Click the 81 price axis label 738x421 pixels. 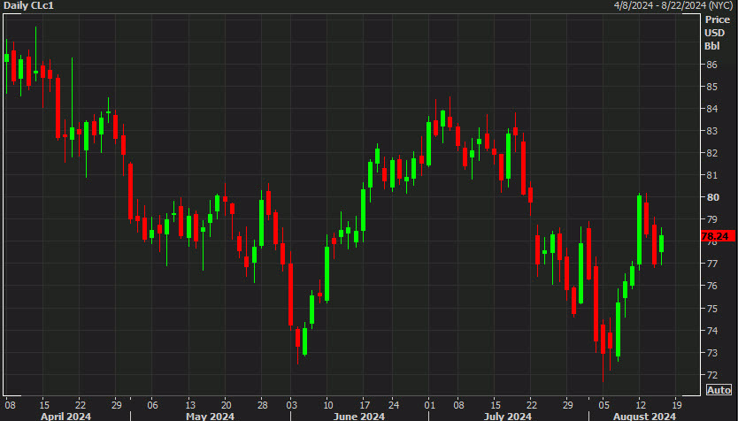(x=712, y=175)
